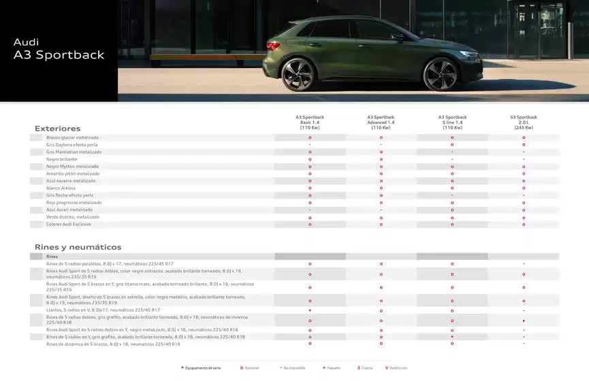
Task: Click 'Equipamiento de serie' legend label
Action: click(203, 368)
